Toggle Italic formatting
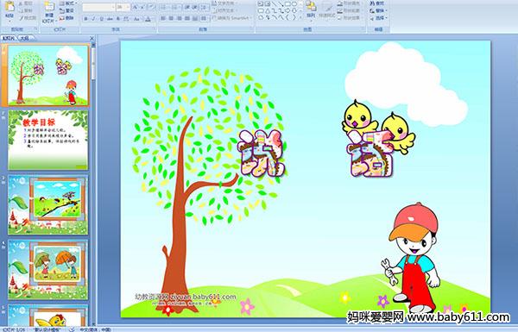Screen dimensions: 518x332 pos(93,19)
